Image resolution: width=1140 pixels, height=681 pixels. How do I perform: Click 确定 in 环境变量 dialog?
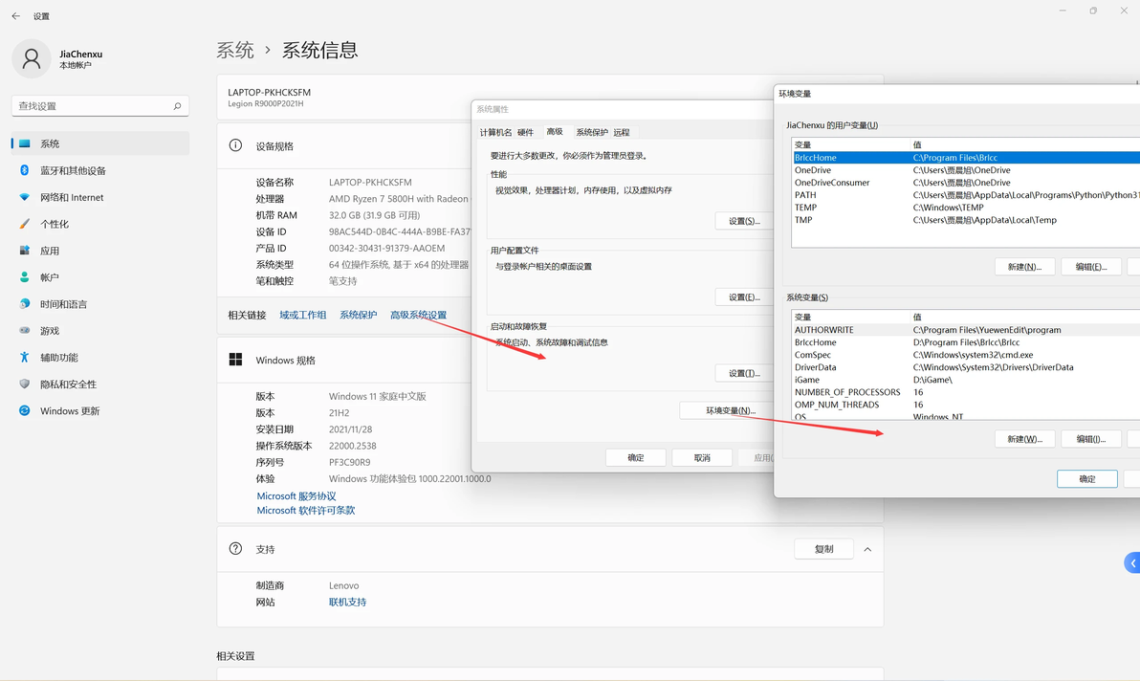click(1087, 479)
